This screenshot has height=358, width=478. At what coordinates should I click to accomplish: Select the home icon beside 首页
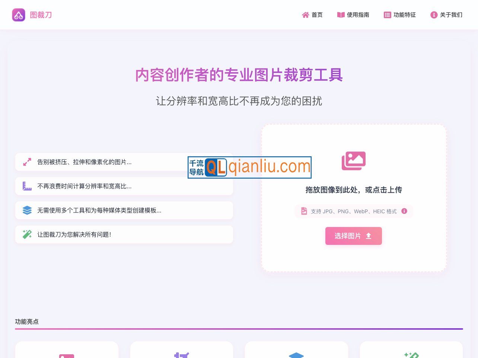pos(305,15)
